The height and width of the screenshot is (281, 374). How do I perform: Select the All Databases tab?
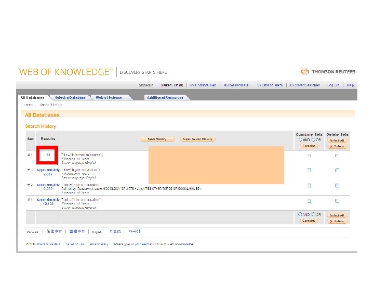point(32,97)
